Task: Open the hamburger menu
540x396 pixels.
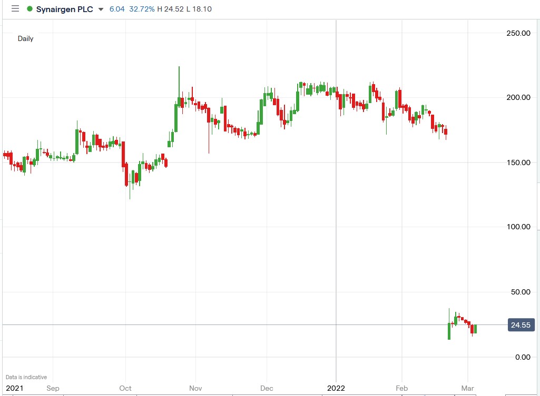Action: pos(15,8)
